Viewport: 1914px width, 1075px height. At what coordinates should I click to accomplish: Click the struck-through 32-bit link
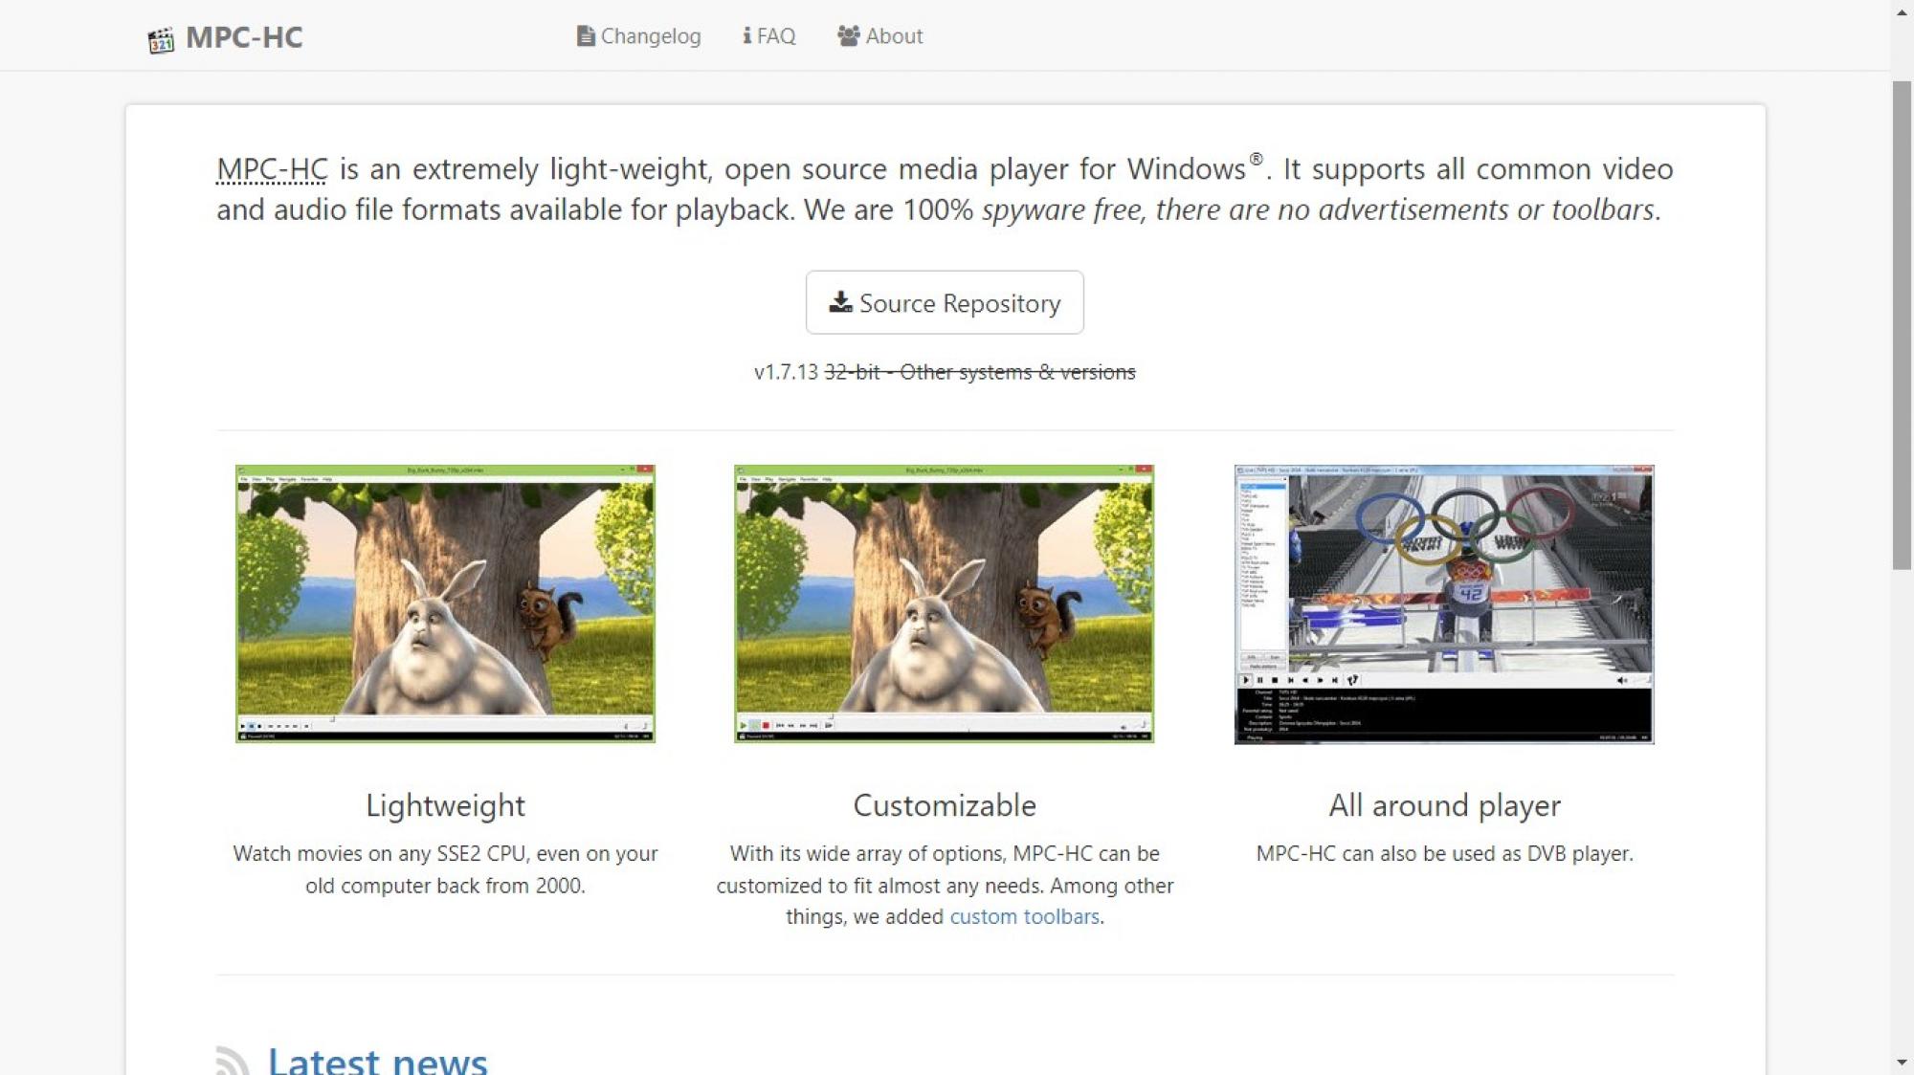point(852,372)
